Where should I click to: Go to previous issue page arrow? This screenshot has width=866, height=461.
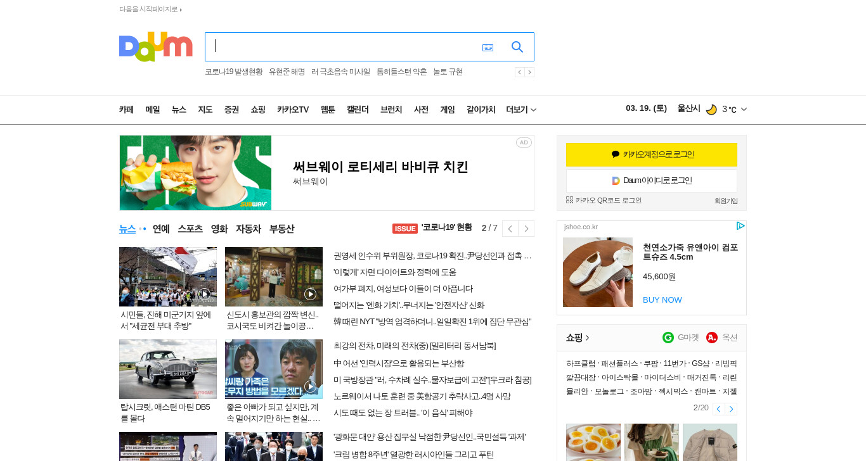510,229
